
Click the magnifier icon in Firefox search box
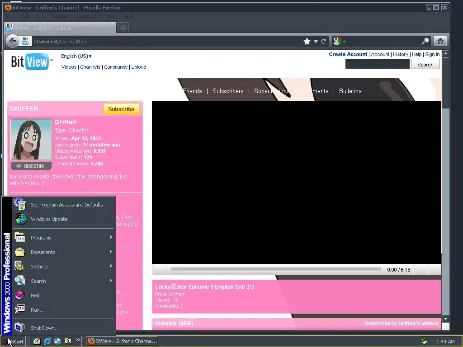(x=425, y=41)
